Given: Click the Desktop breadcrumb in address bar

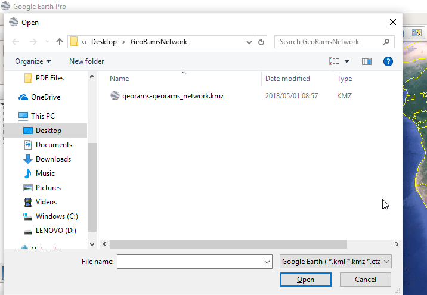Looking at the screenshot, I should point(104,42).
